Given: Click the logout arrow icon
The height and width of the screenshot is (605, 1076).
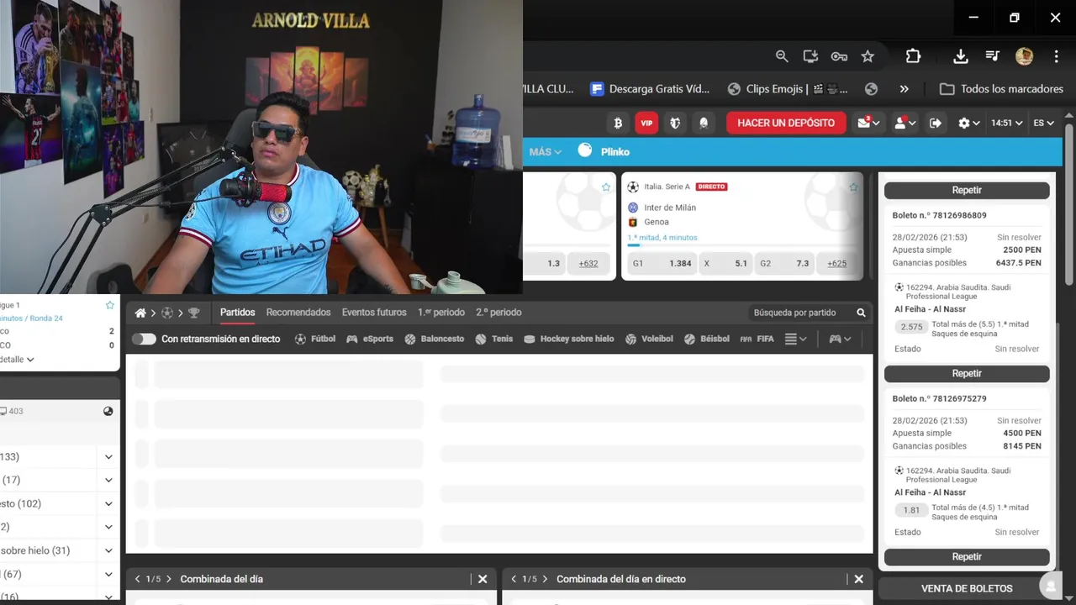Looking at the screenshot, I should click(x=936, y=123).
